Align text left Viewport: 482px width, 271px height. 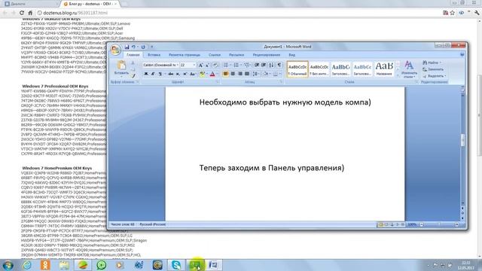(226, 74)
